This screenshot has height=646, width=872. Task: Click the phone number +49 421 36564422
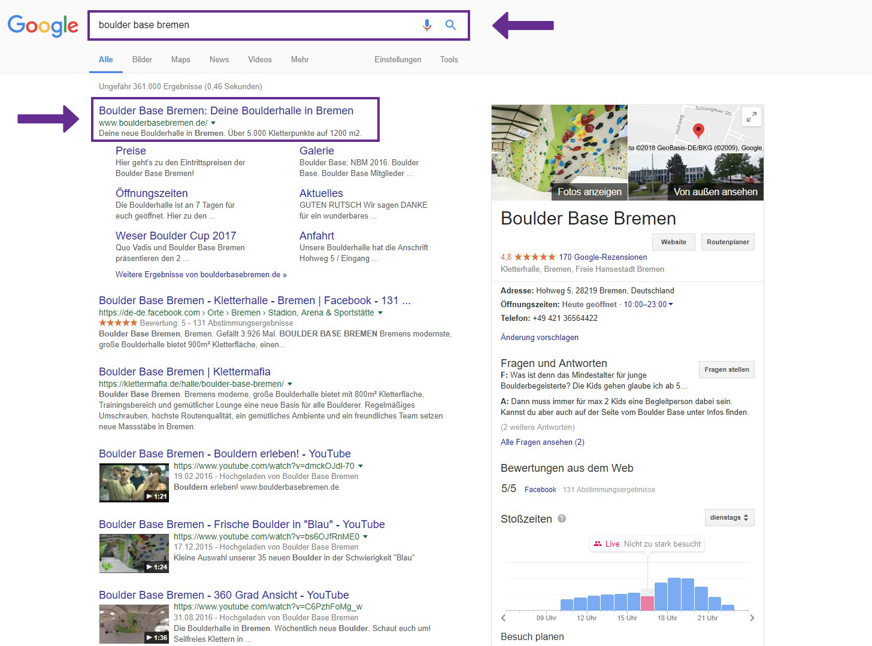565,318
